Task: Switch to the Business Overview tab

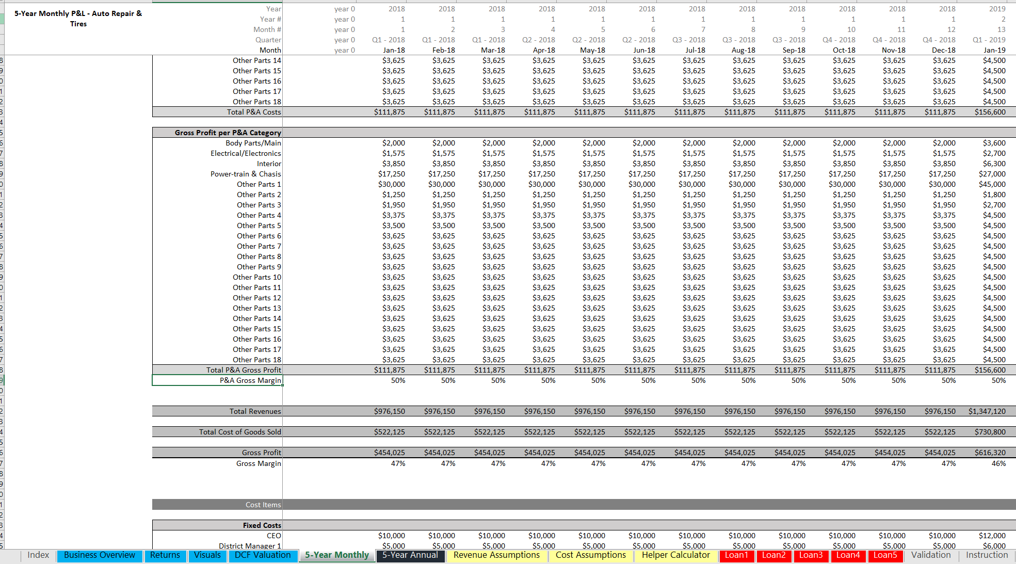Action: click(x=100, y=555)
